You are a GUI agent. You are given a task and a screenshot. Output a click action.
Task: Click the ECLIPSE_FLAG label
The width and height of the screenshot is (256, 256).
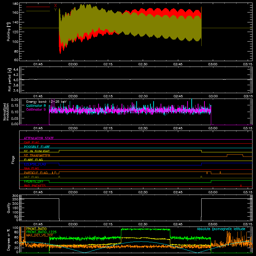tap(35, 164)
